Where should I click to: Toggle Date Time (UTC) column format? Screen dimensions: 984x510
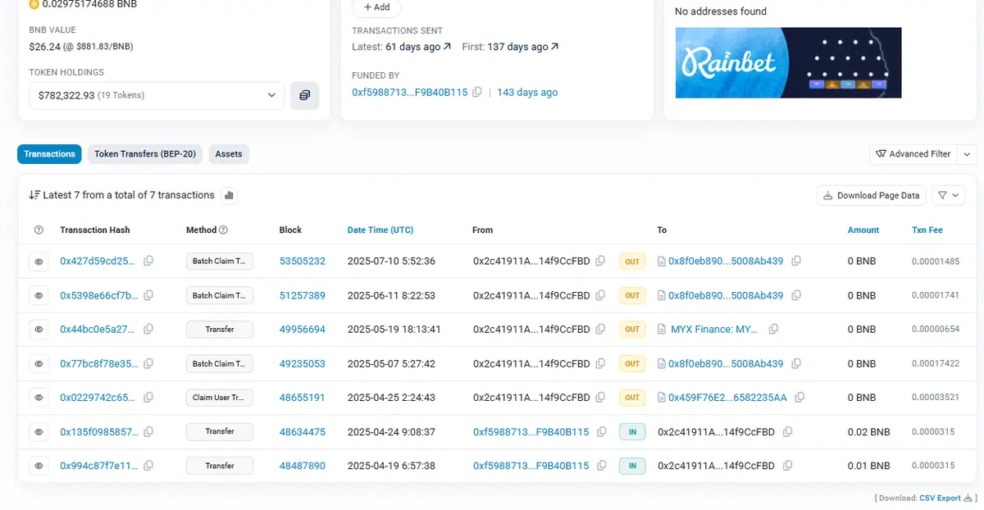click(x=380, y=230)
